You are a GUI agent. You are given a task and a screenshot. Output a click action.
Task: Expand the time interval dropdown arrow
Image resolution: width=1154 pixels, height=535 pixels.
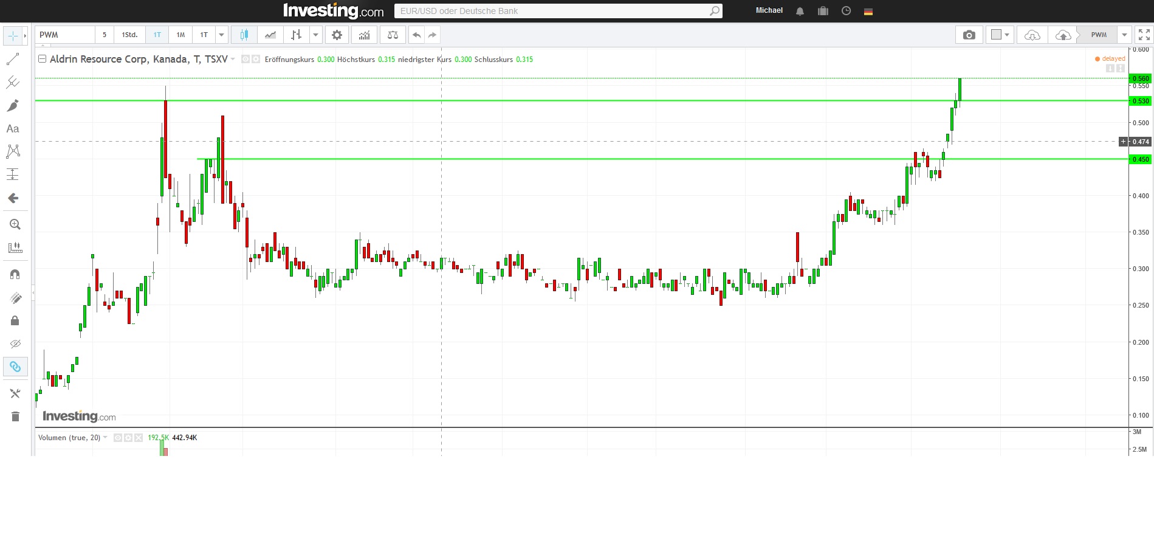(x=222, y=35)
